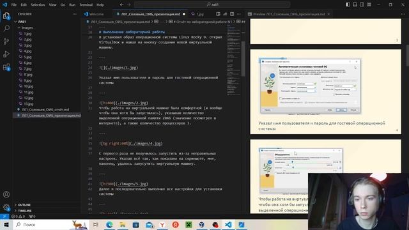Open the Terminal menu
Screen dimensions: 409x230
point(86,4)
